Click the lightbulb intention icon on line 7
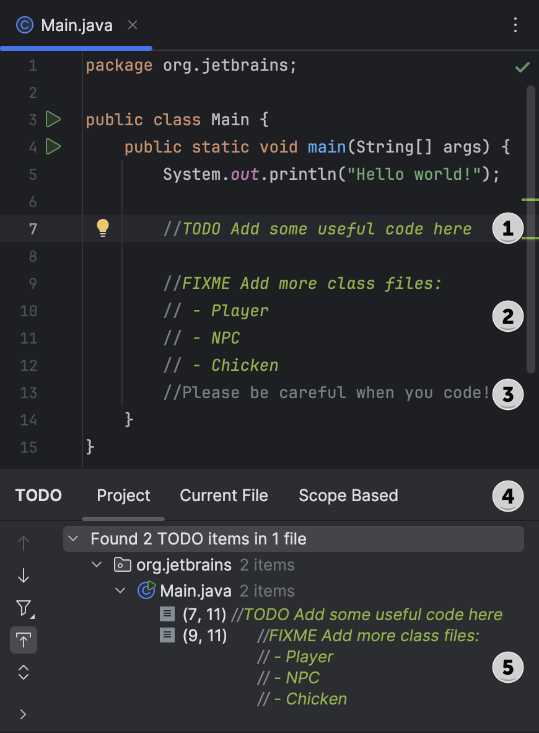This screenshot has height=733, width=539. 103,228
